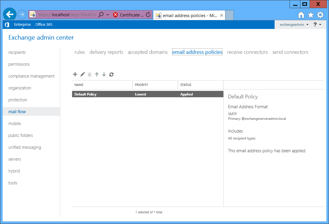Add a new email address policy
This screenshot has width=329, height=224.
(75, 74)
